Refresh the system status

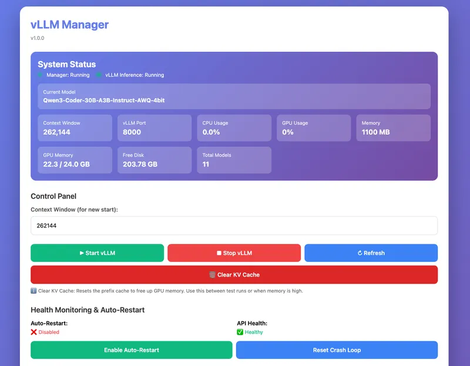(371, 253)
